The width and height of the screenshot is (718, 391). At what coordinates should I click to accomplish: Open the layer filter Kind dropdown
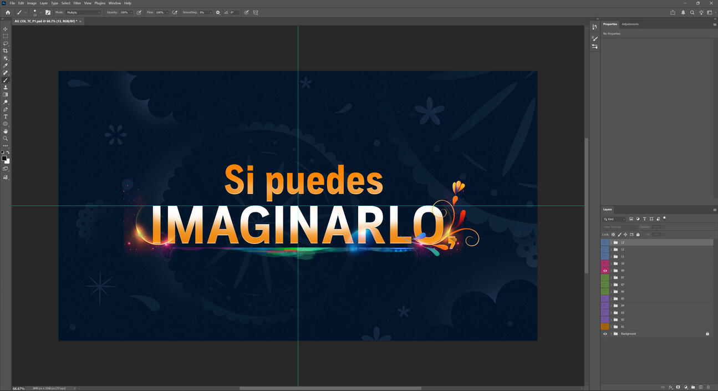614,219
